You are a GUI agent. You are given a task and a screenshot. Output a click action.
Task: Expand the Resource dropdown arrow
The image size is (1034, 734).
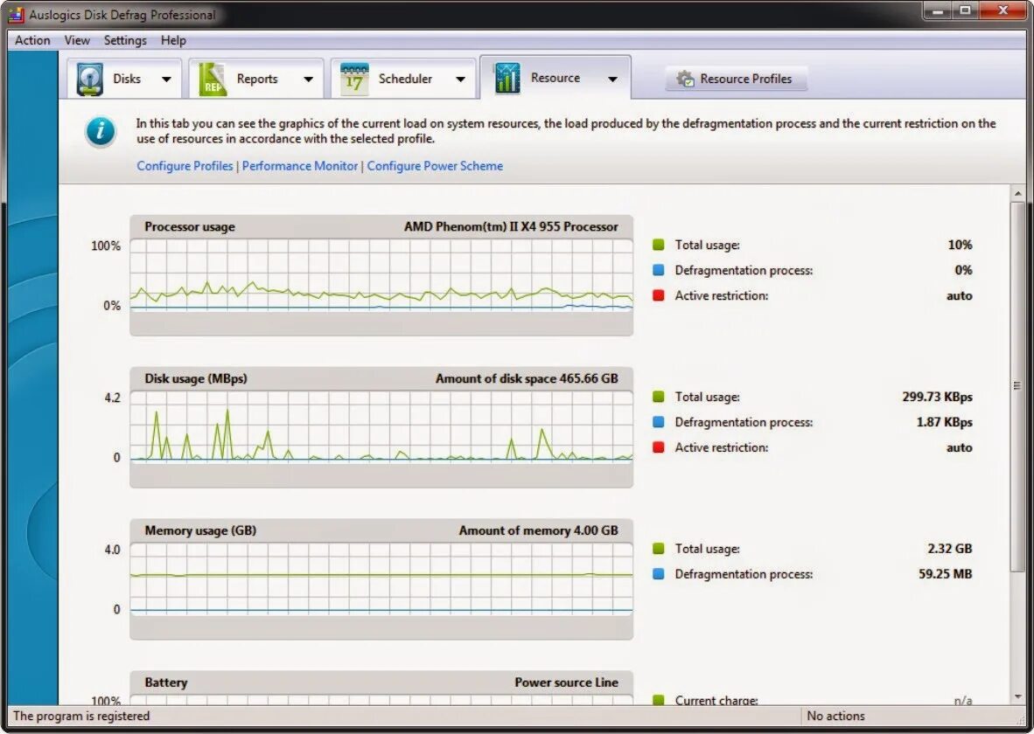tap(612, 79)
